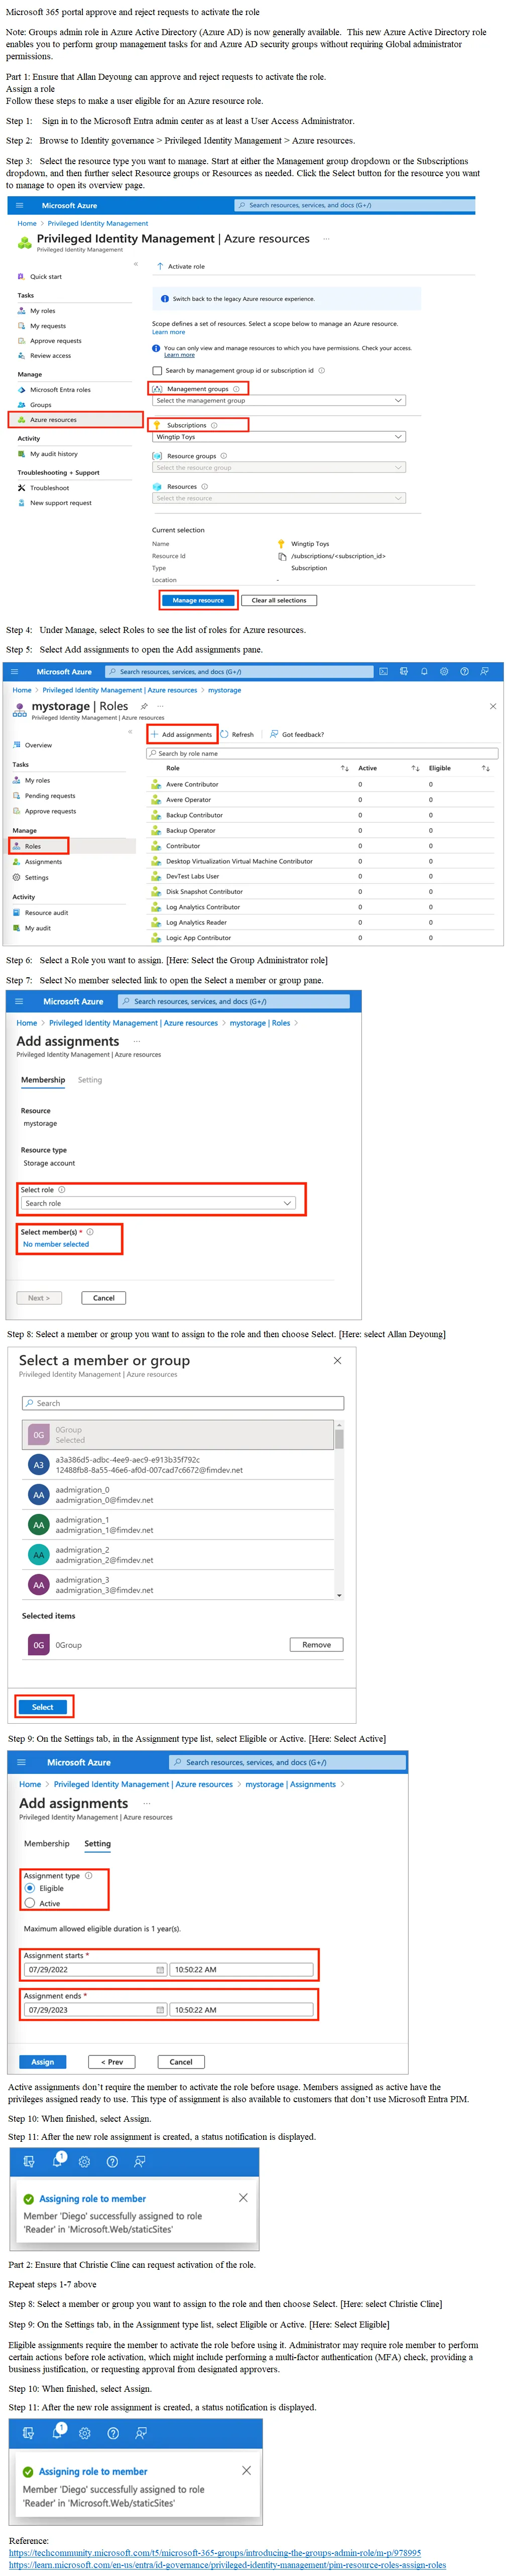Click Remove next to the selected 0Group
This screenshot has height=2576, width=506.
(x=316, y=1645)
